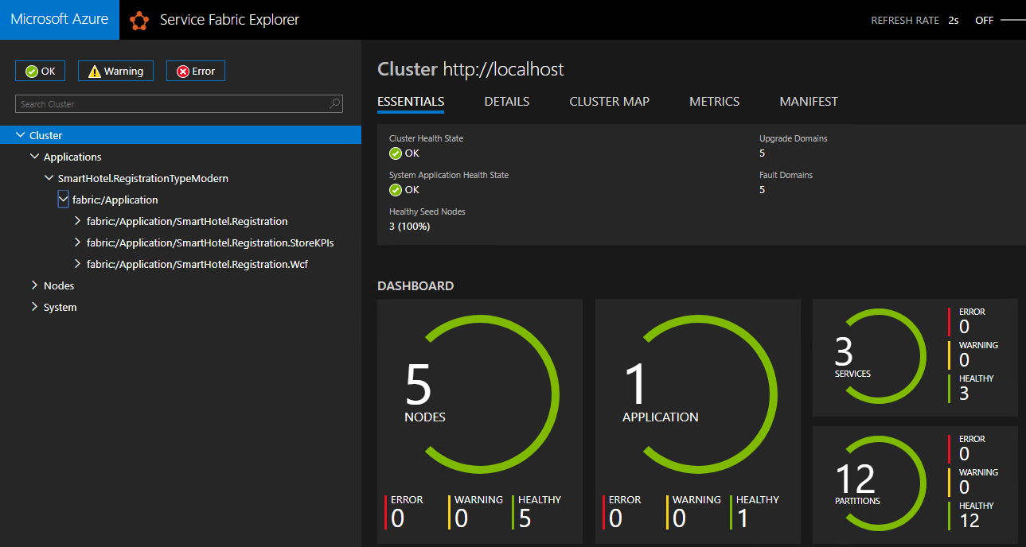Click the 1 Application dashboard ring
This screenshot has width=1026, height=547.
point(697,393)
